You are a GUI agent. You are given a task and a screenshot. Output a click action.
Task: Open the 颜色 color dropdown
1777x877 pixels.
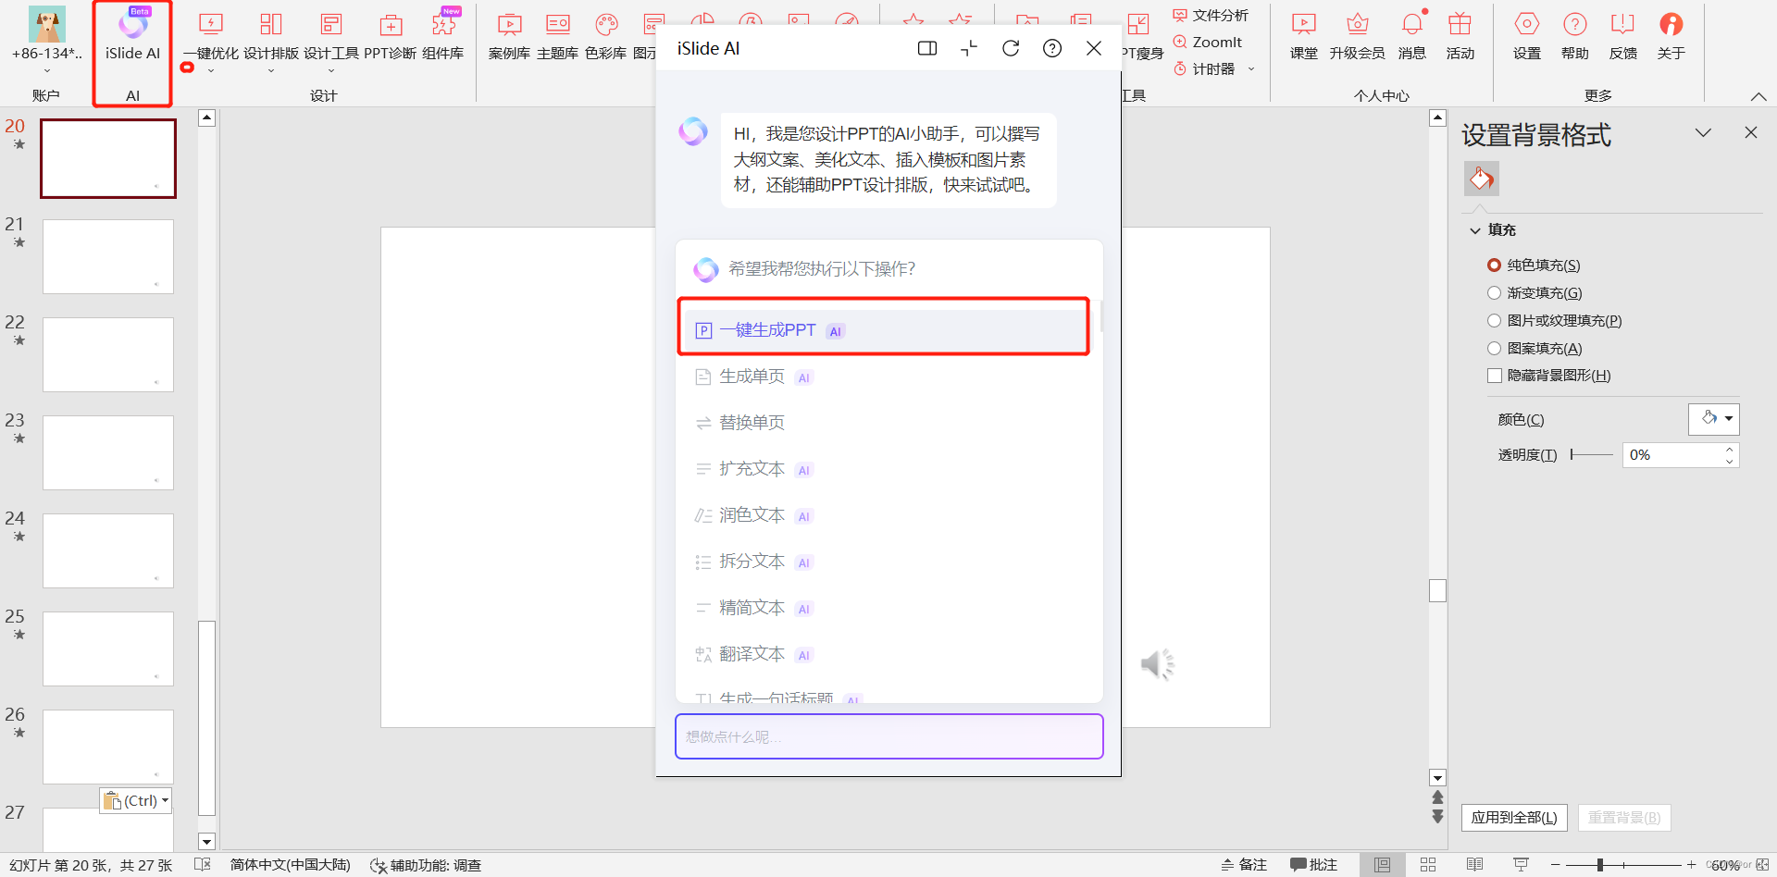pyautogui.click(x=1729, y=419)
